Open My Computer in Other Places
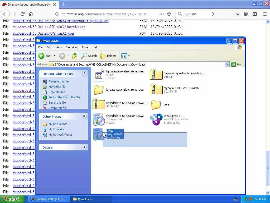 point(57,129)
